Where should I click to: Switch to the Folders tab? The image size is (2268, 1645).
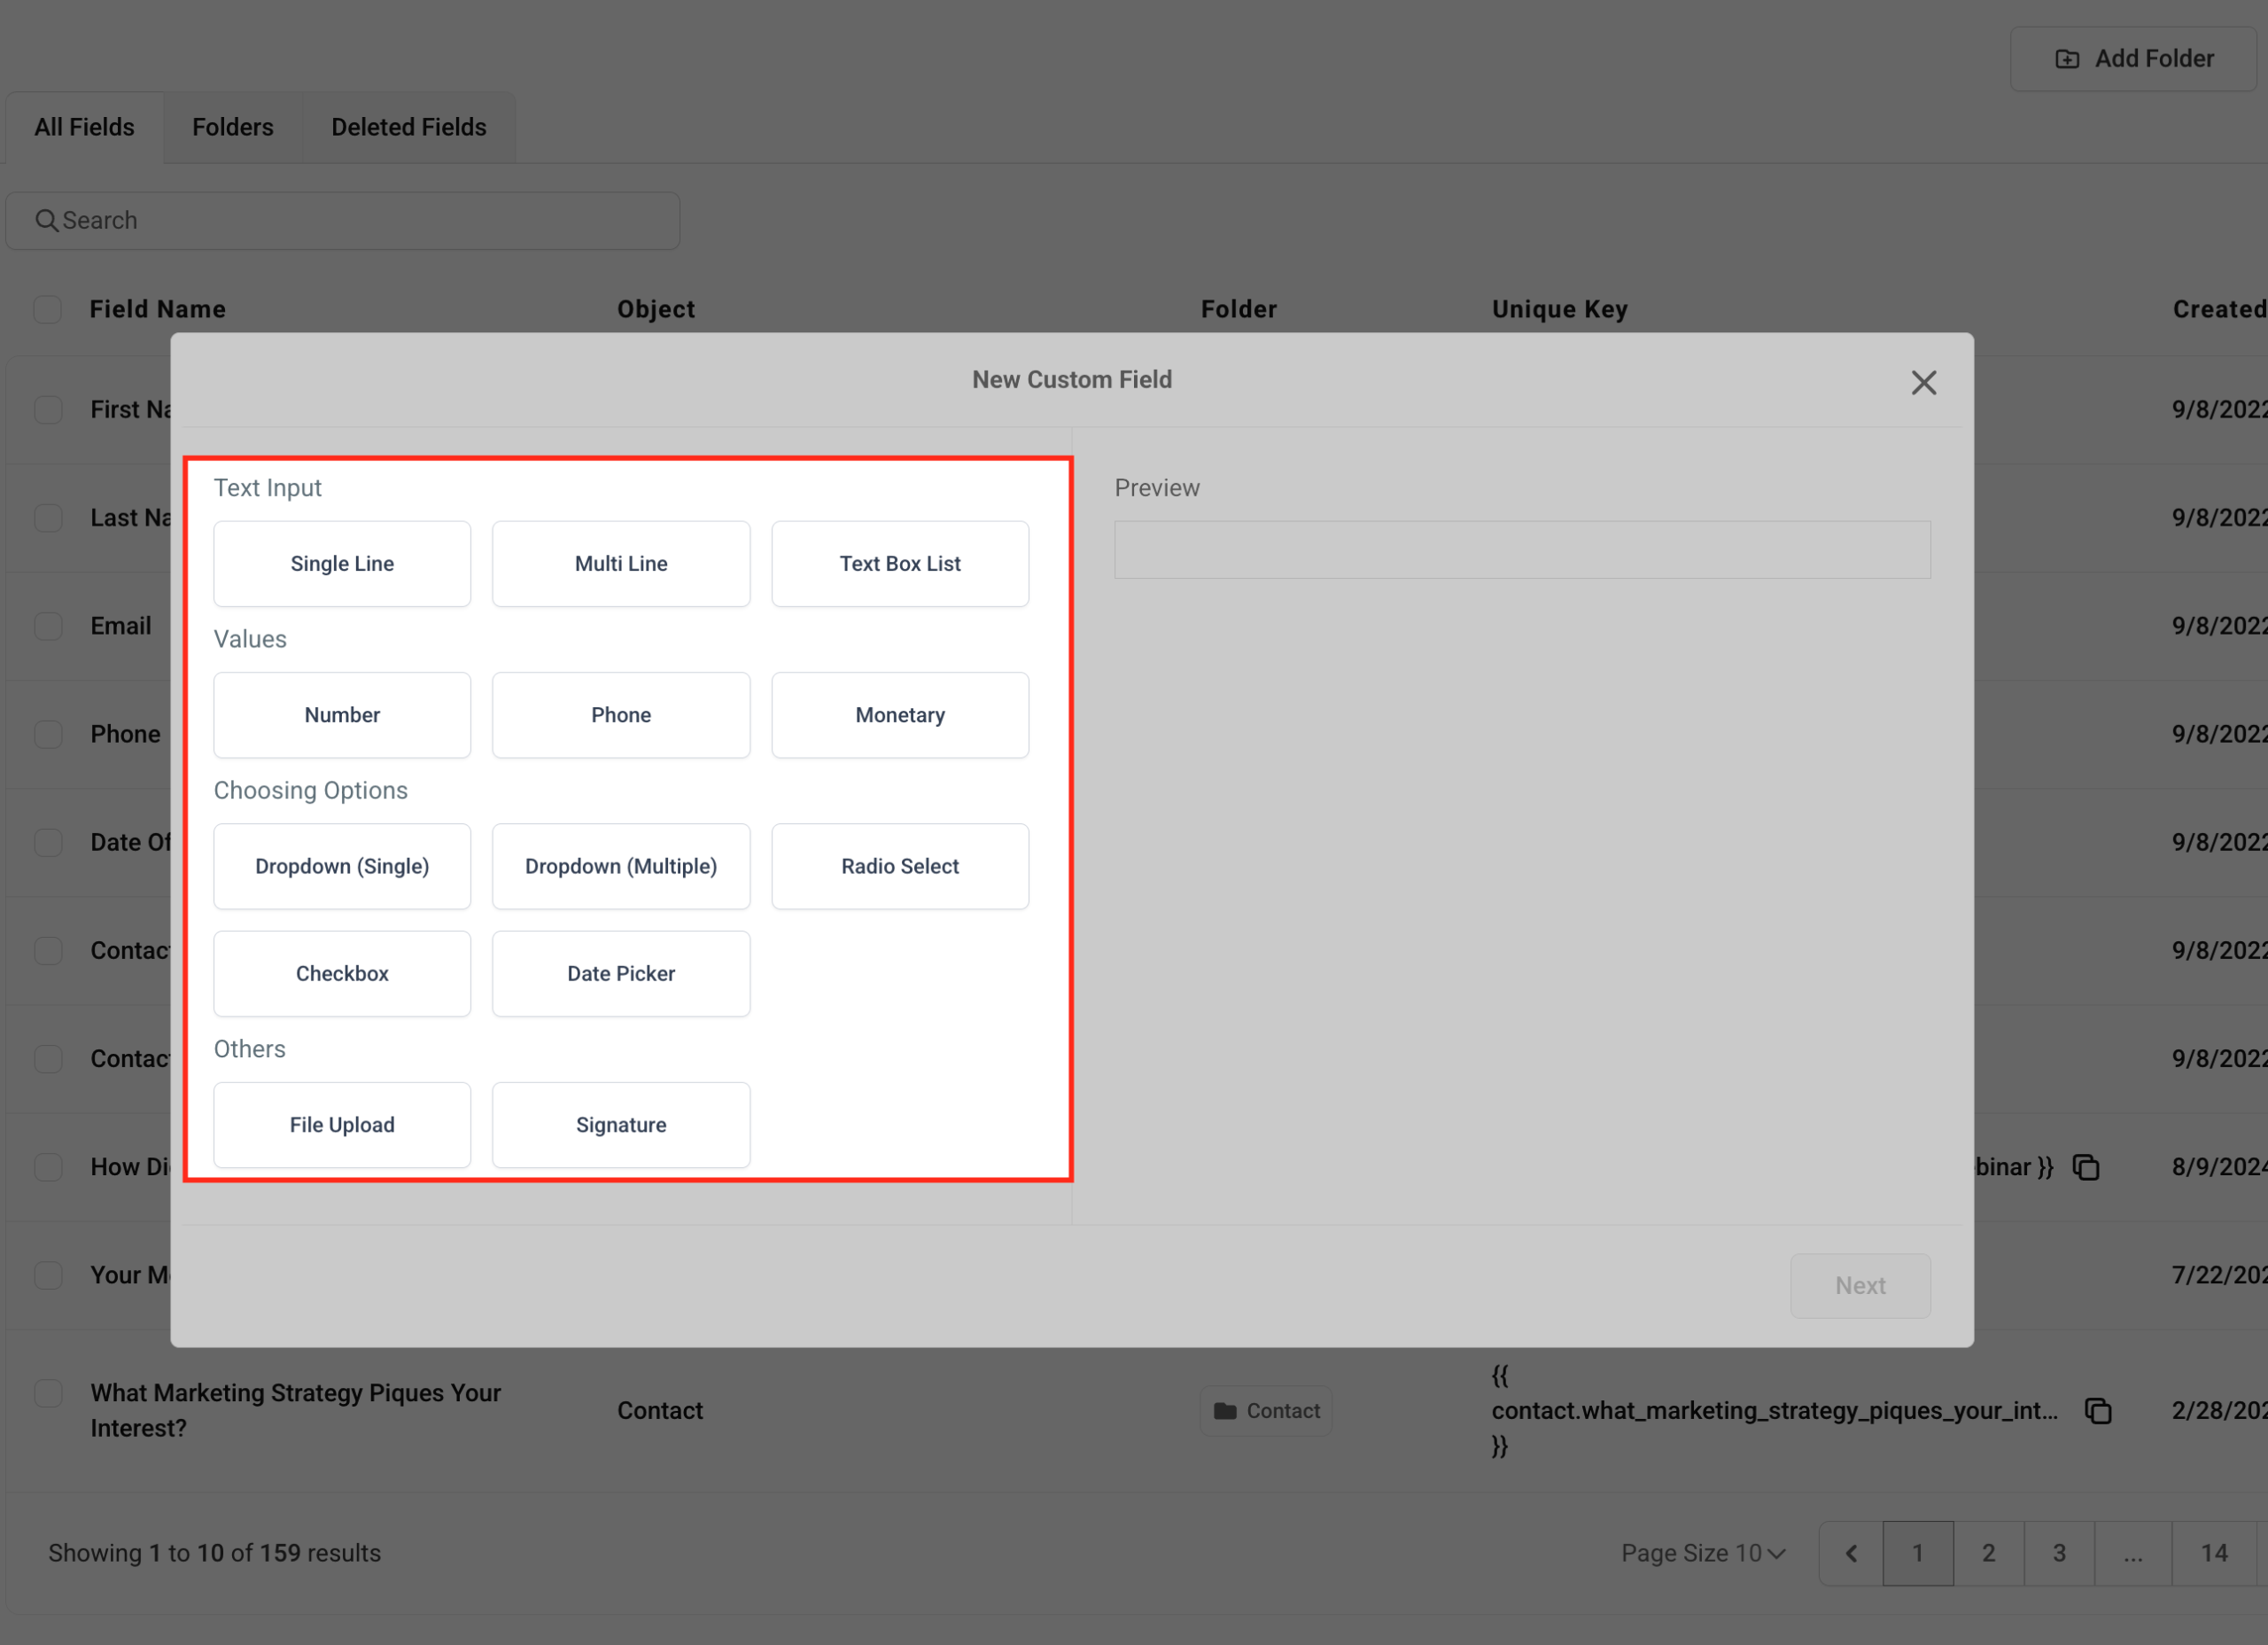coord(232,127)
